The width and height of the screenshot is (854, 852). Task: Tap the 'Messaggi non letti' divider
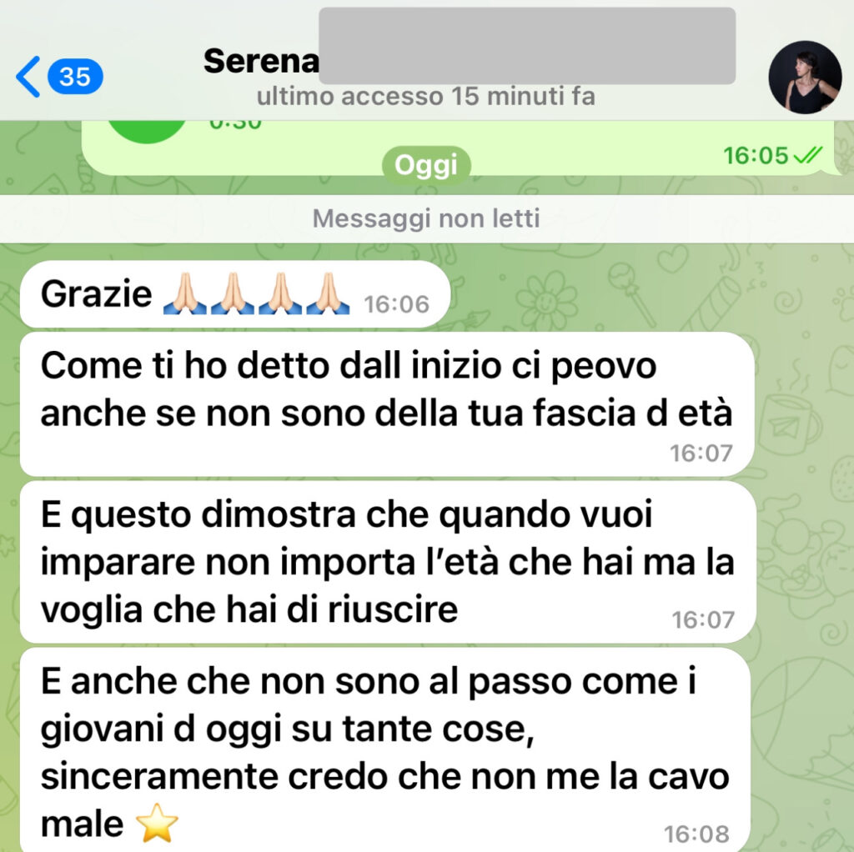tap(427, 218)
